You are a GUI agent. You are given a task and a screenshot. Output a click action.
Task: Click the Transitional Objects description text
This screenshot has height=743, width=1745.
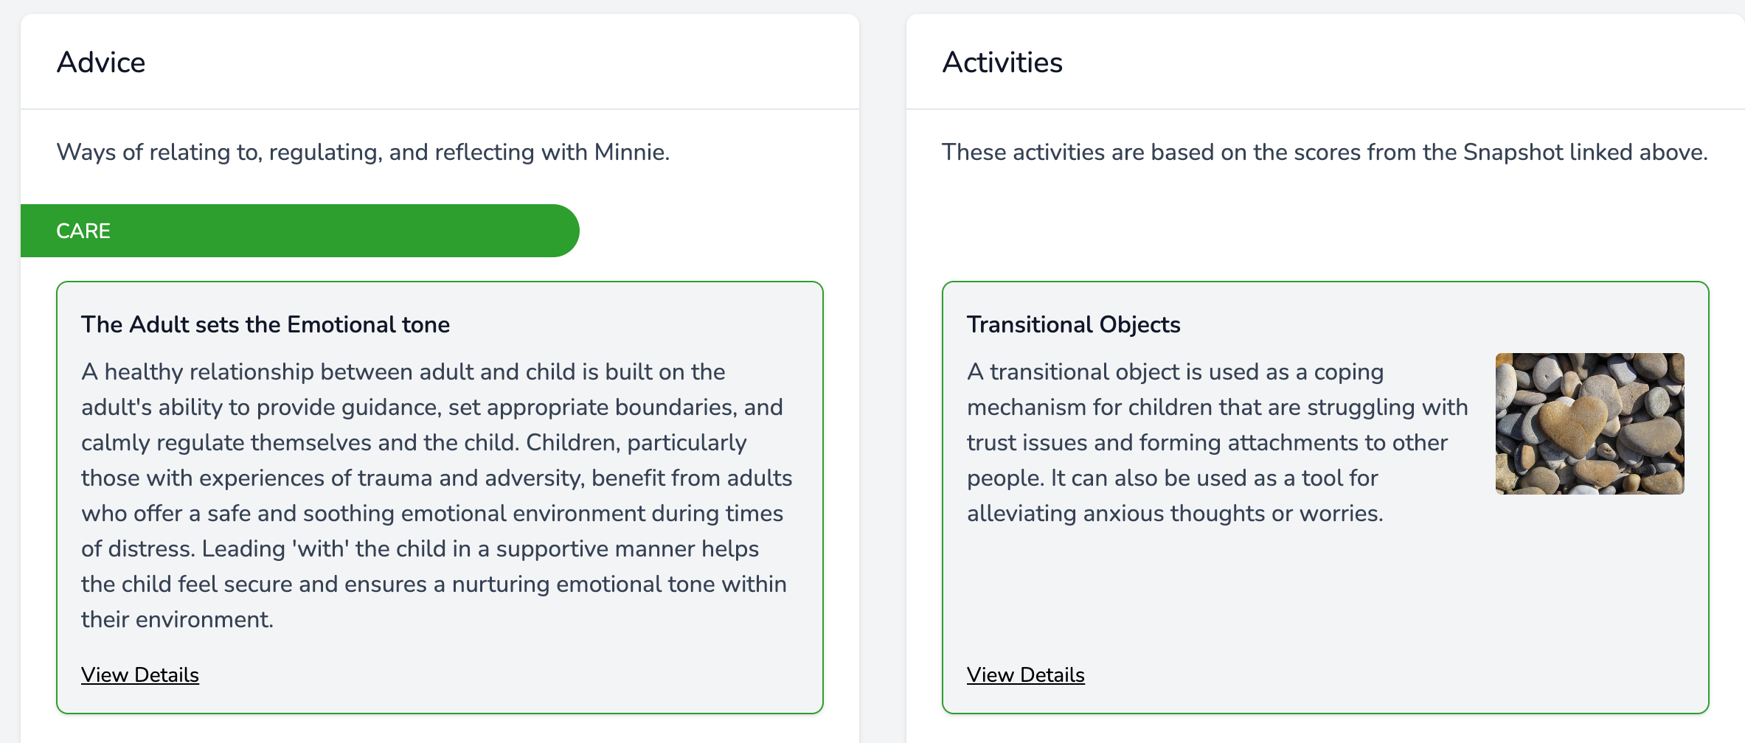[1217, 442]
